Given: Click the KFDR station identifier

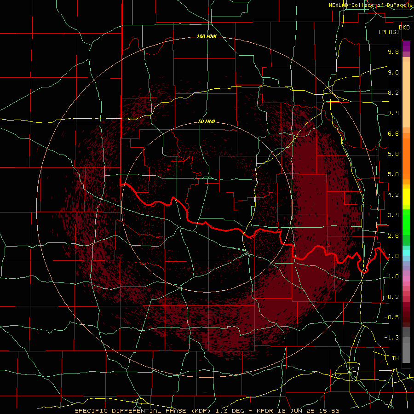Looking at the screenshot, I should [x=266, y=411].
